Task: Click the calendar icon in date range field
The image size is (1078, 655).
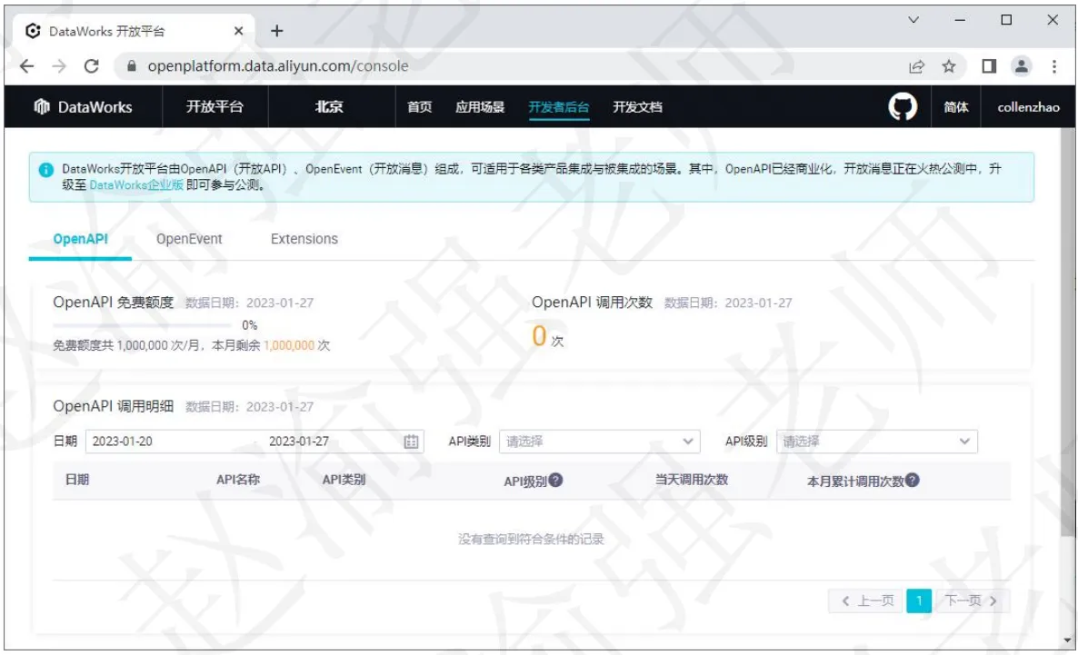Action: (411, 442)
